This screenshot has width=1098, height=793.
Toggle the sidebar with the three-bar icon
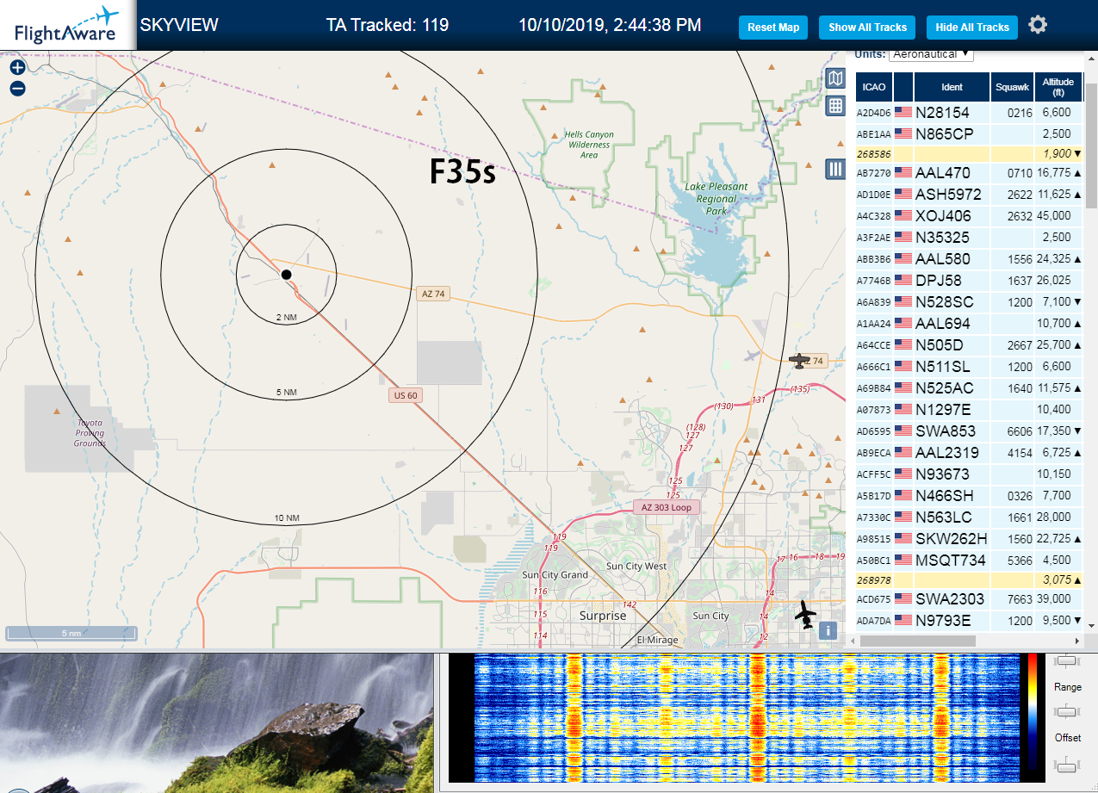point(834,169)
